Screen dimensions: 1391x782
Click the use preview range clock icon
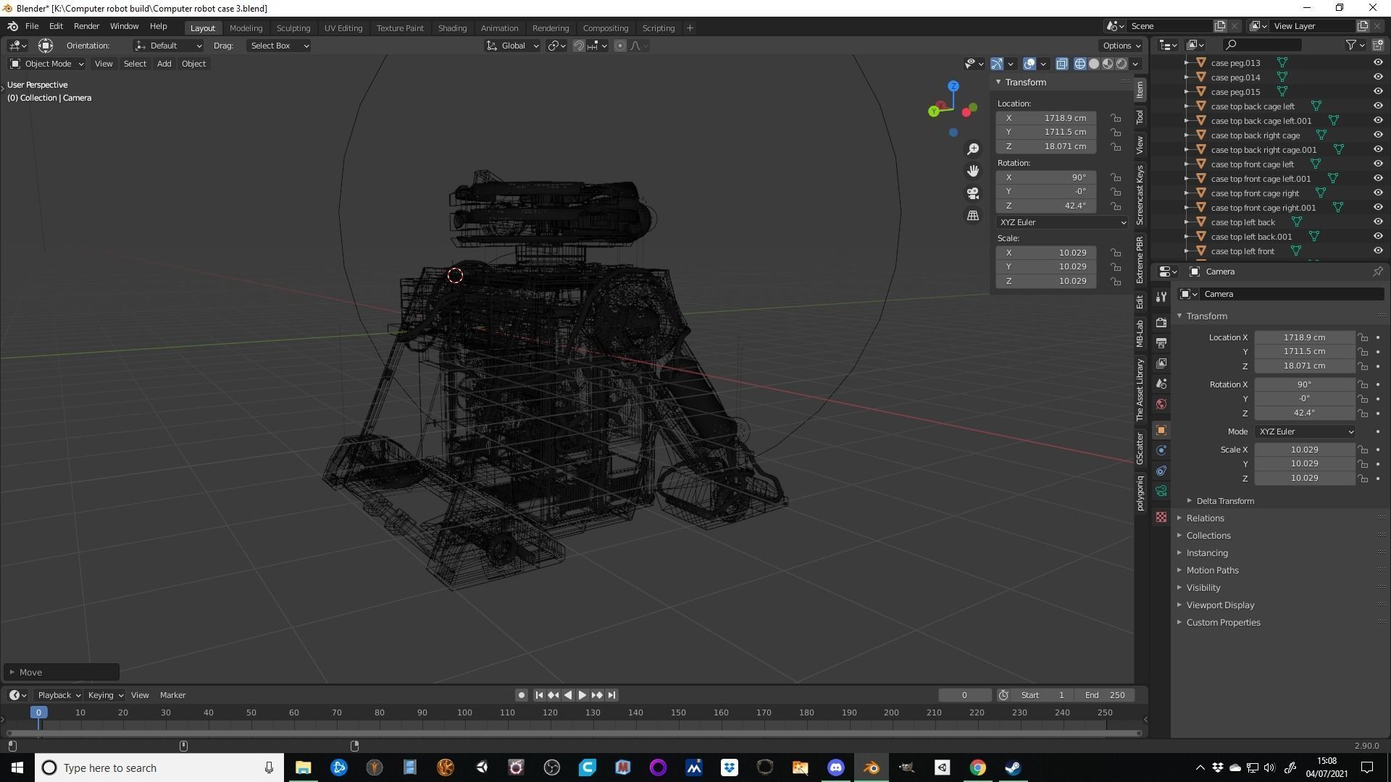click(x=1003, y=695)
